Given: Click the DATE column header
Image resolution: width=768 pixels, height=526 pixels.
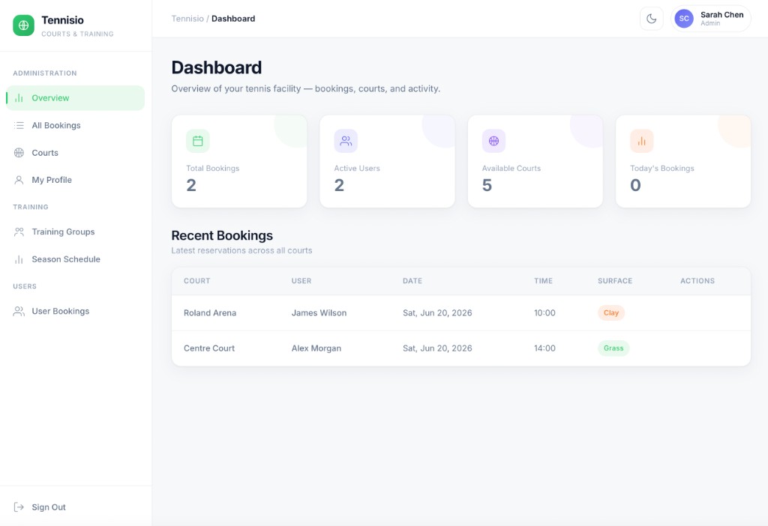Looking at the screenshot, I should coord(412,281).
